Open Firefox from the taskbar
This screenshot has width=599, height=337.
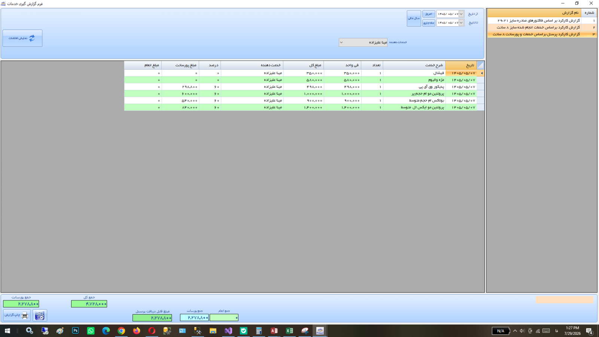(137, 331)
